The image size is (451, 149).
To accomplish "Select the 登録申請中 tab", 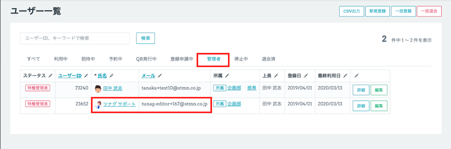I will pyautogui.click(x=182, y=59).
